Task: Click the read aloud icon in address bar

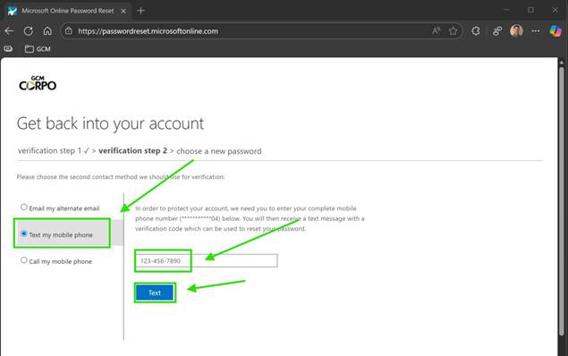Action: click(437, 31)
